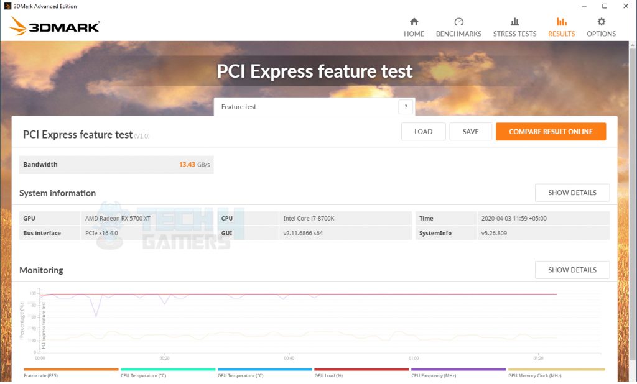This screenshot has width=637, height=384.
Task: Load a saved result
Action: 423,132
